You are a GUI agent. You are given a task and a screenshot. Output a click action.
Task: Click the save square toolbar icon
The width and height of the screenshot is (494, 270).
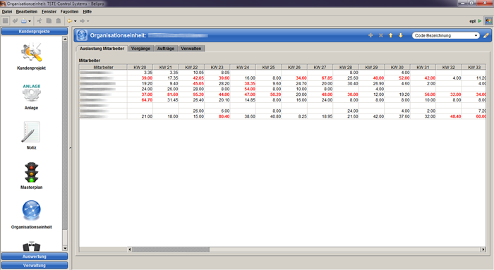click(6, 20)
